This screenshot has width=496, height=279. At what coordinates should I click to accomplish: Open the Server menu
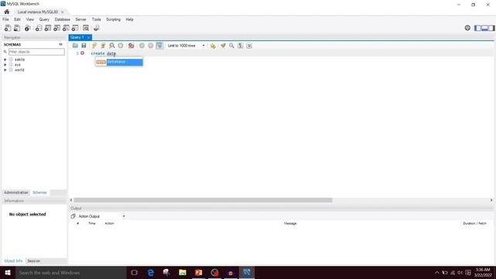click(81, 19)
